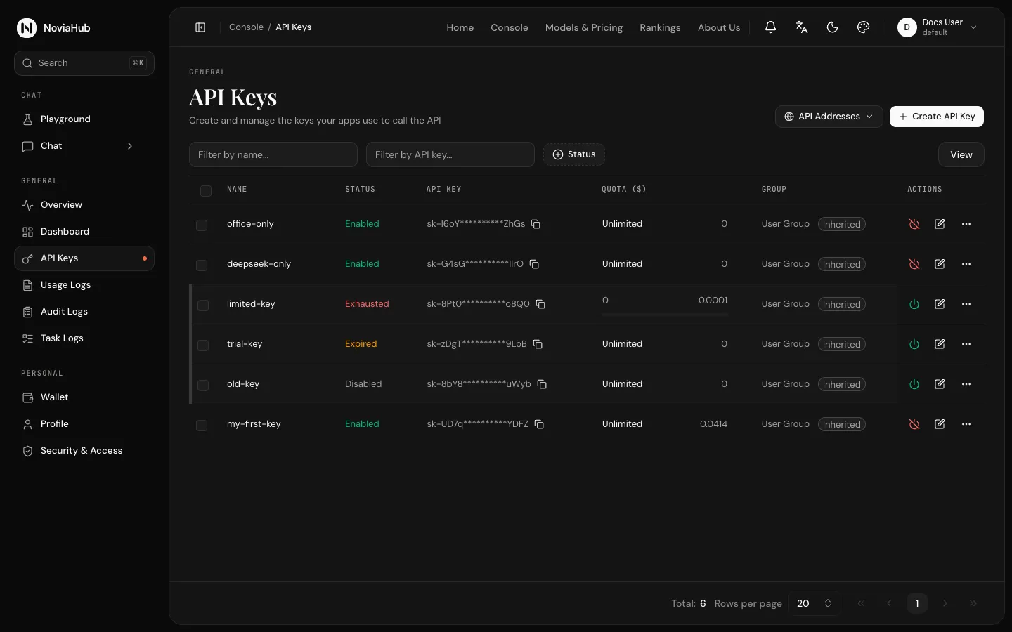Click the Create API Key button
The image size is (1012, 632).
point(936,117)
